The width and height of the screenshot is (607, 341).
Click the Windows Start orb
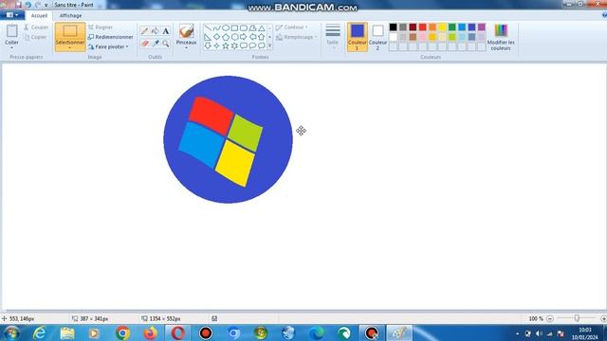(x=11, y=332)
